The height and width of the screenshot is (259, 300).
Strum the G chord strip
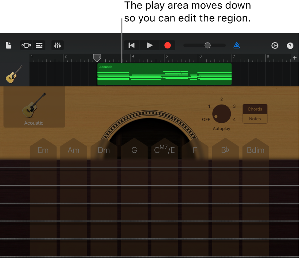point(134,198)
